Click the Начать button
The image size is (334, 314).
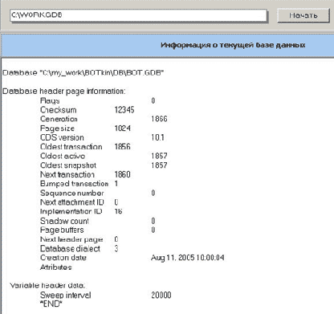pyautogui.click(x=303, y=15)
